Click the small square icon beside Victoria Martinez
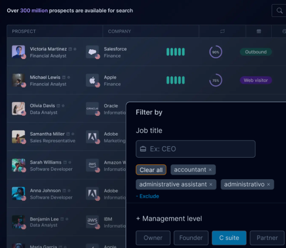The width and height of the screenshot is (286, 248). tap(70, 49)
